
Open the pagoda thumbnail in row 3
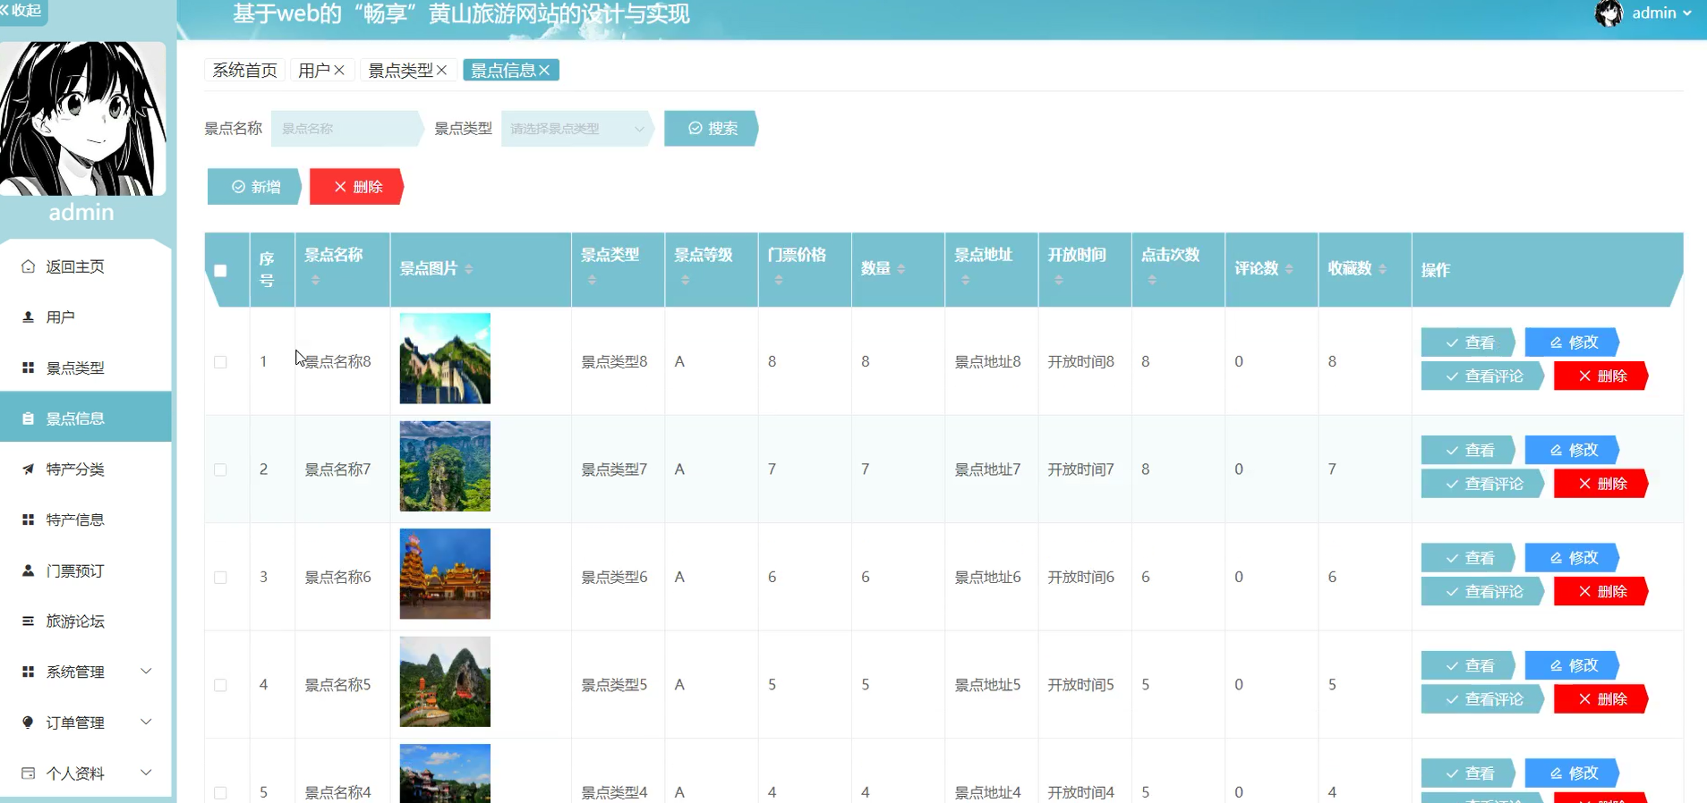[x=445, y=574]
